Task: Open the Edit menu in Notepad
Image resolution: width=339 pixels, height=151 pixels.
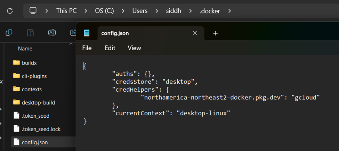Action: click(x=110, y=48)
